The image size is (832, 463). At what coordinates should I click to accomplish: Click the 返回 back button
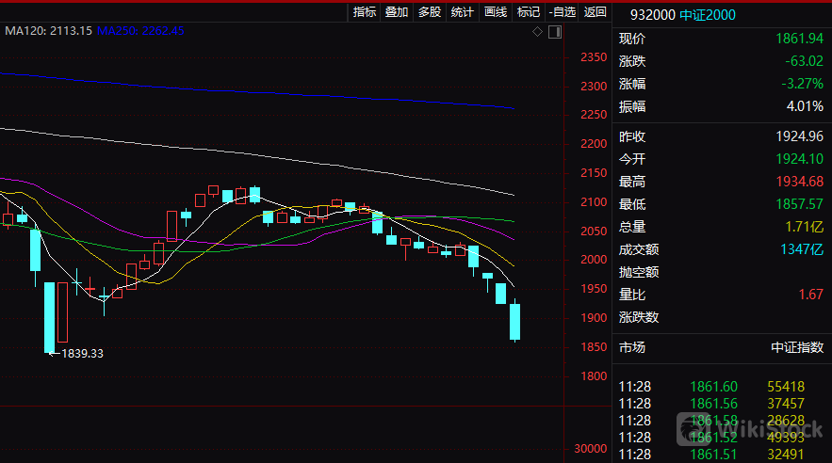(595, 12)
